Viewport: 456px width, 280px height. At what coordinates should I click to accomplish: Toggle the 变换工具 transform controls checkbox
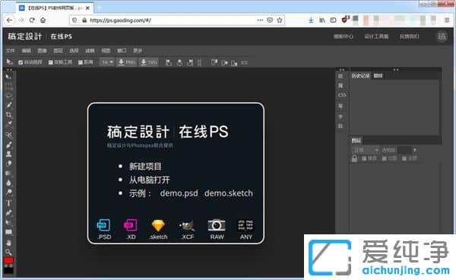60,62
